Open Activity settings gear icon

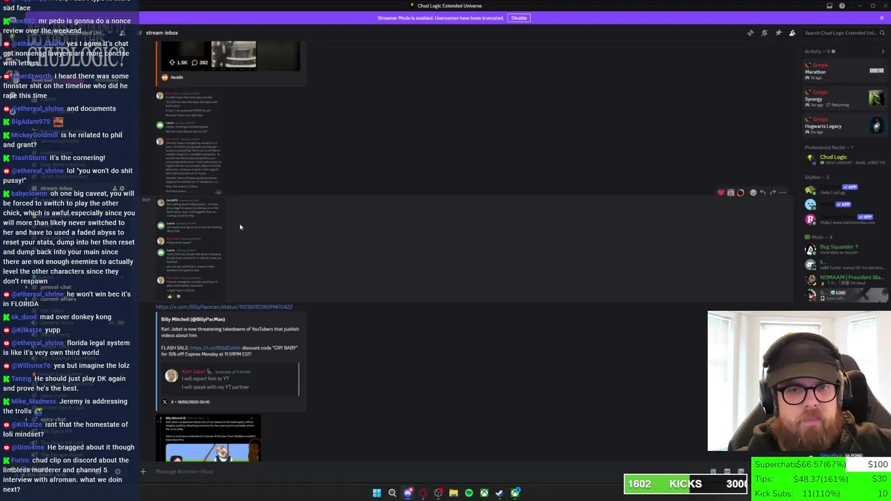tap(833, 51)
